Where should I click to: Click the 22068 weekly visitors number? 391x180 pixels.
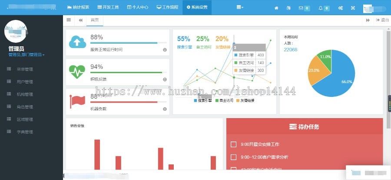291,50
